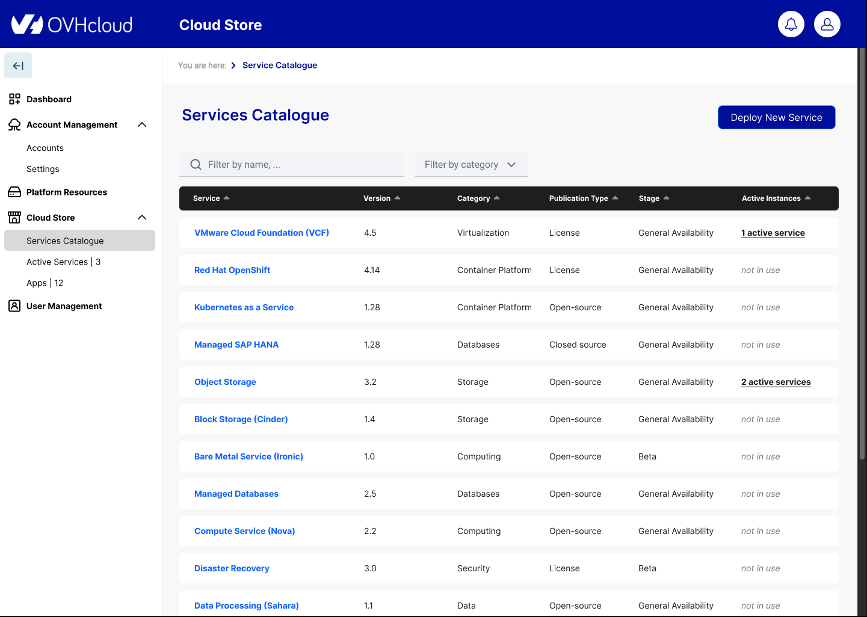Viewport: 867px width, 617px height.
Task: Select the User Management icon
Action: click(x=14, y=305)
